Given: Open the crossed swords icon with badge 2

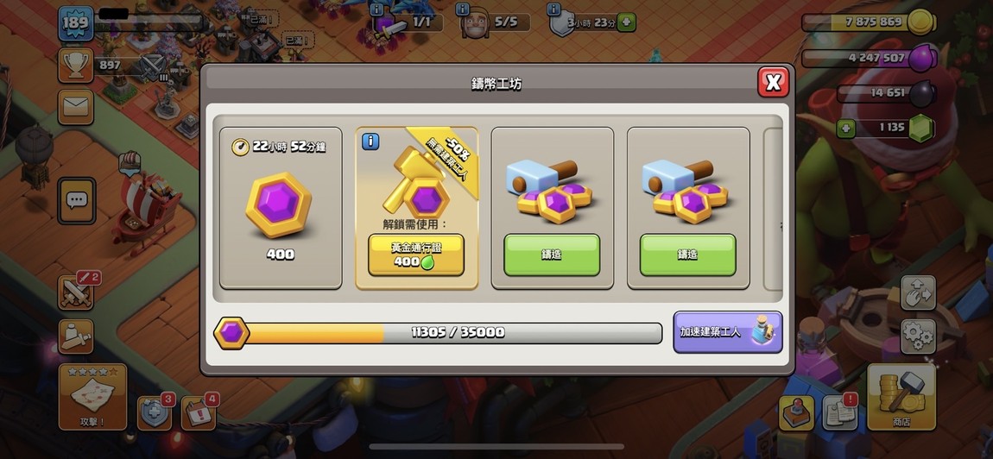Looking at the screenshot, I should click(x=75, y=292).
